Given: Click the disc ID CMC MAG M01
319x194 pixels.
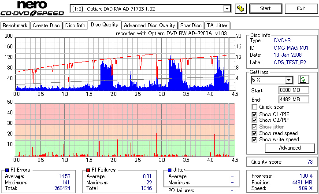Looking at the screenshot, I should pos(291,48).
